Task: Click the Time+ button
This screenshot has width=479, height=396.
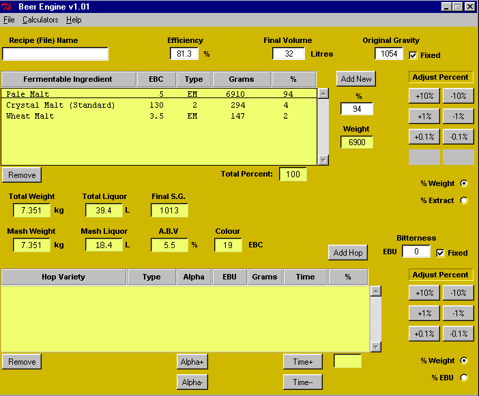Action: coord(303,361)
